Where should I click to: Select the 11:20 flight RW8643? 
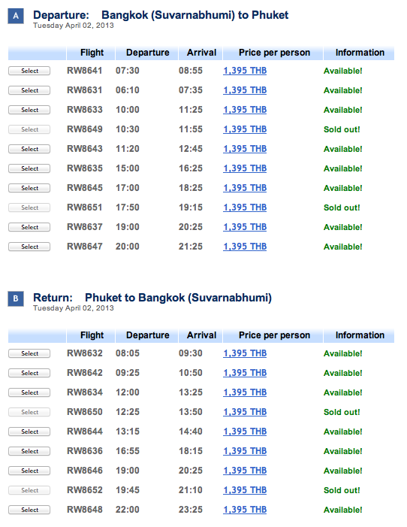click(x=29, y=149)
